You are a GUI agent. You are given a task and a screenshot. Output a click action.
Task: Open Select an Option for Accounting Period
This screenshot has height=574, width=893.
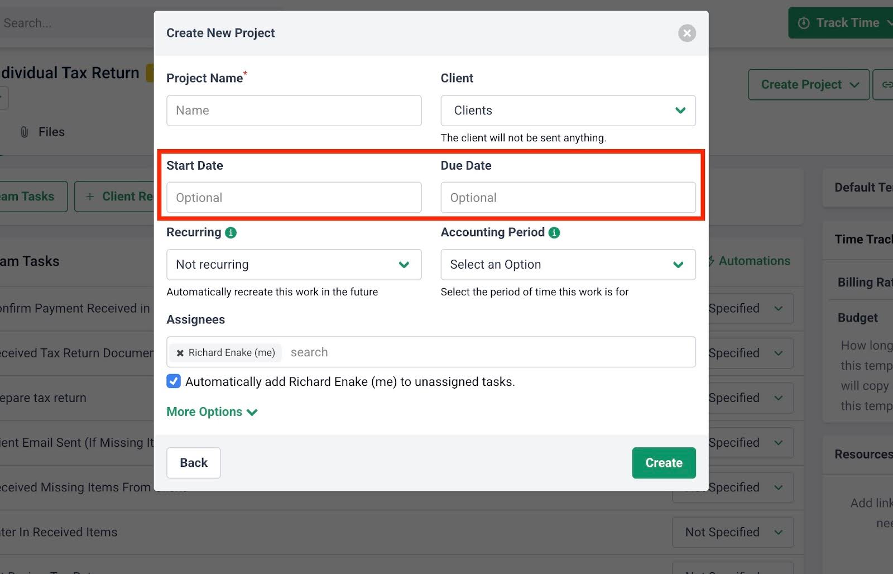[568, 265]
